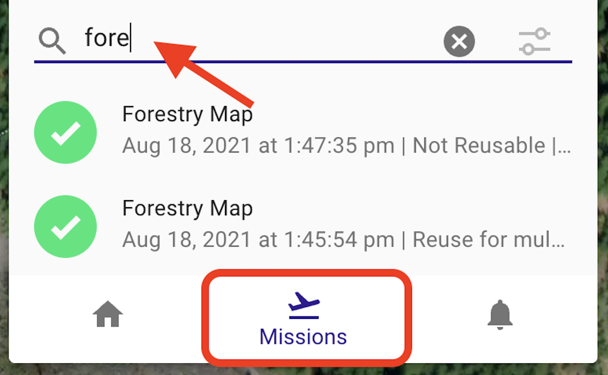The width and height of the screenshot is (608, 375).
Task: Click the airplane icon above Missions
Action: [x=304, y=304]
